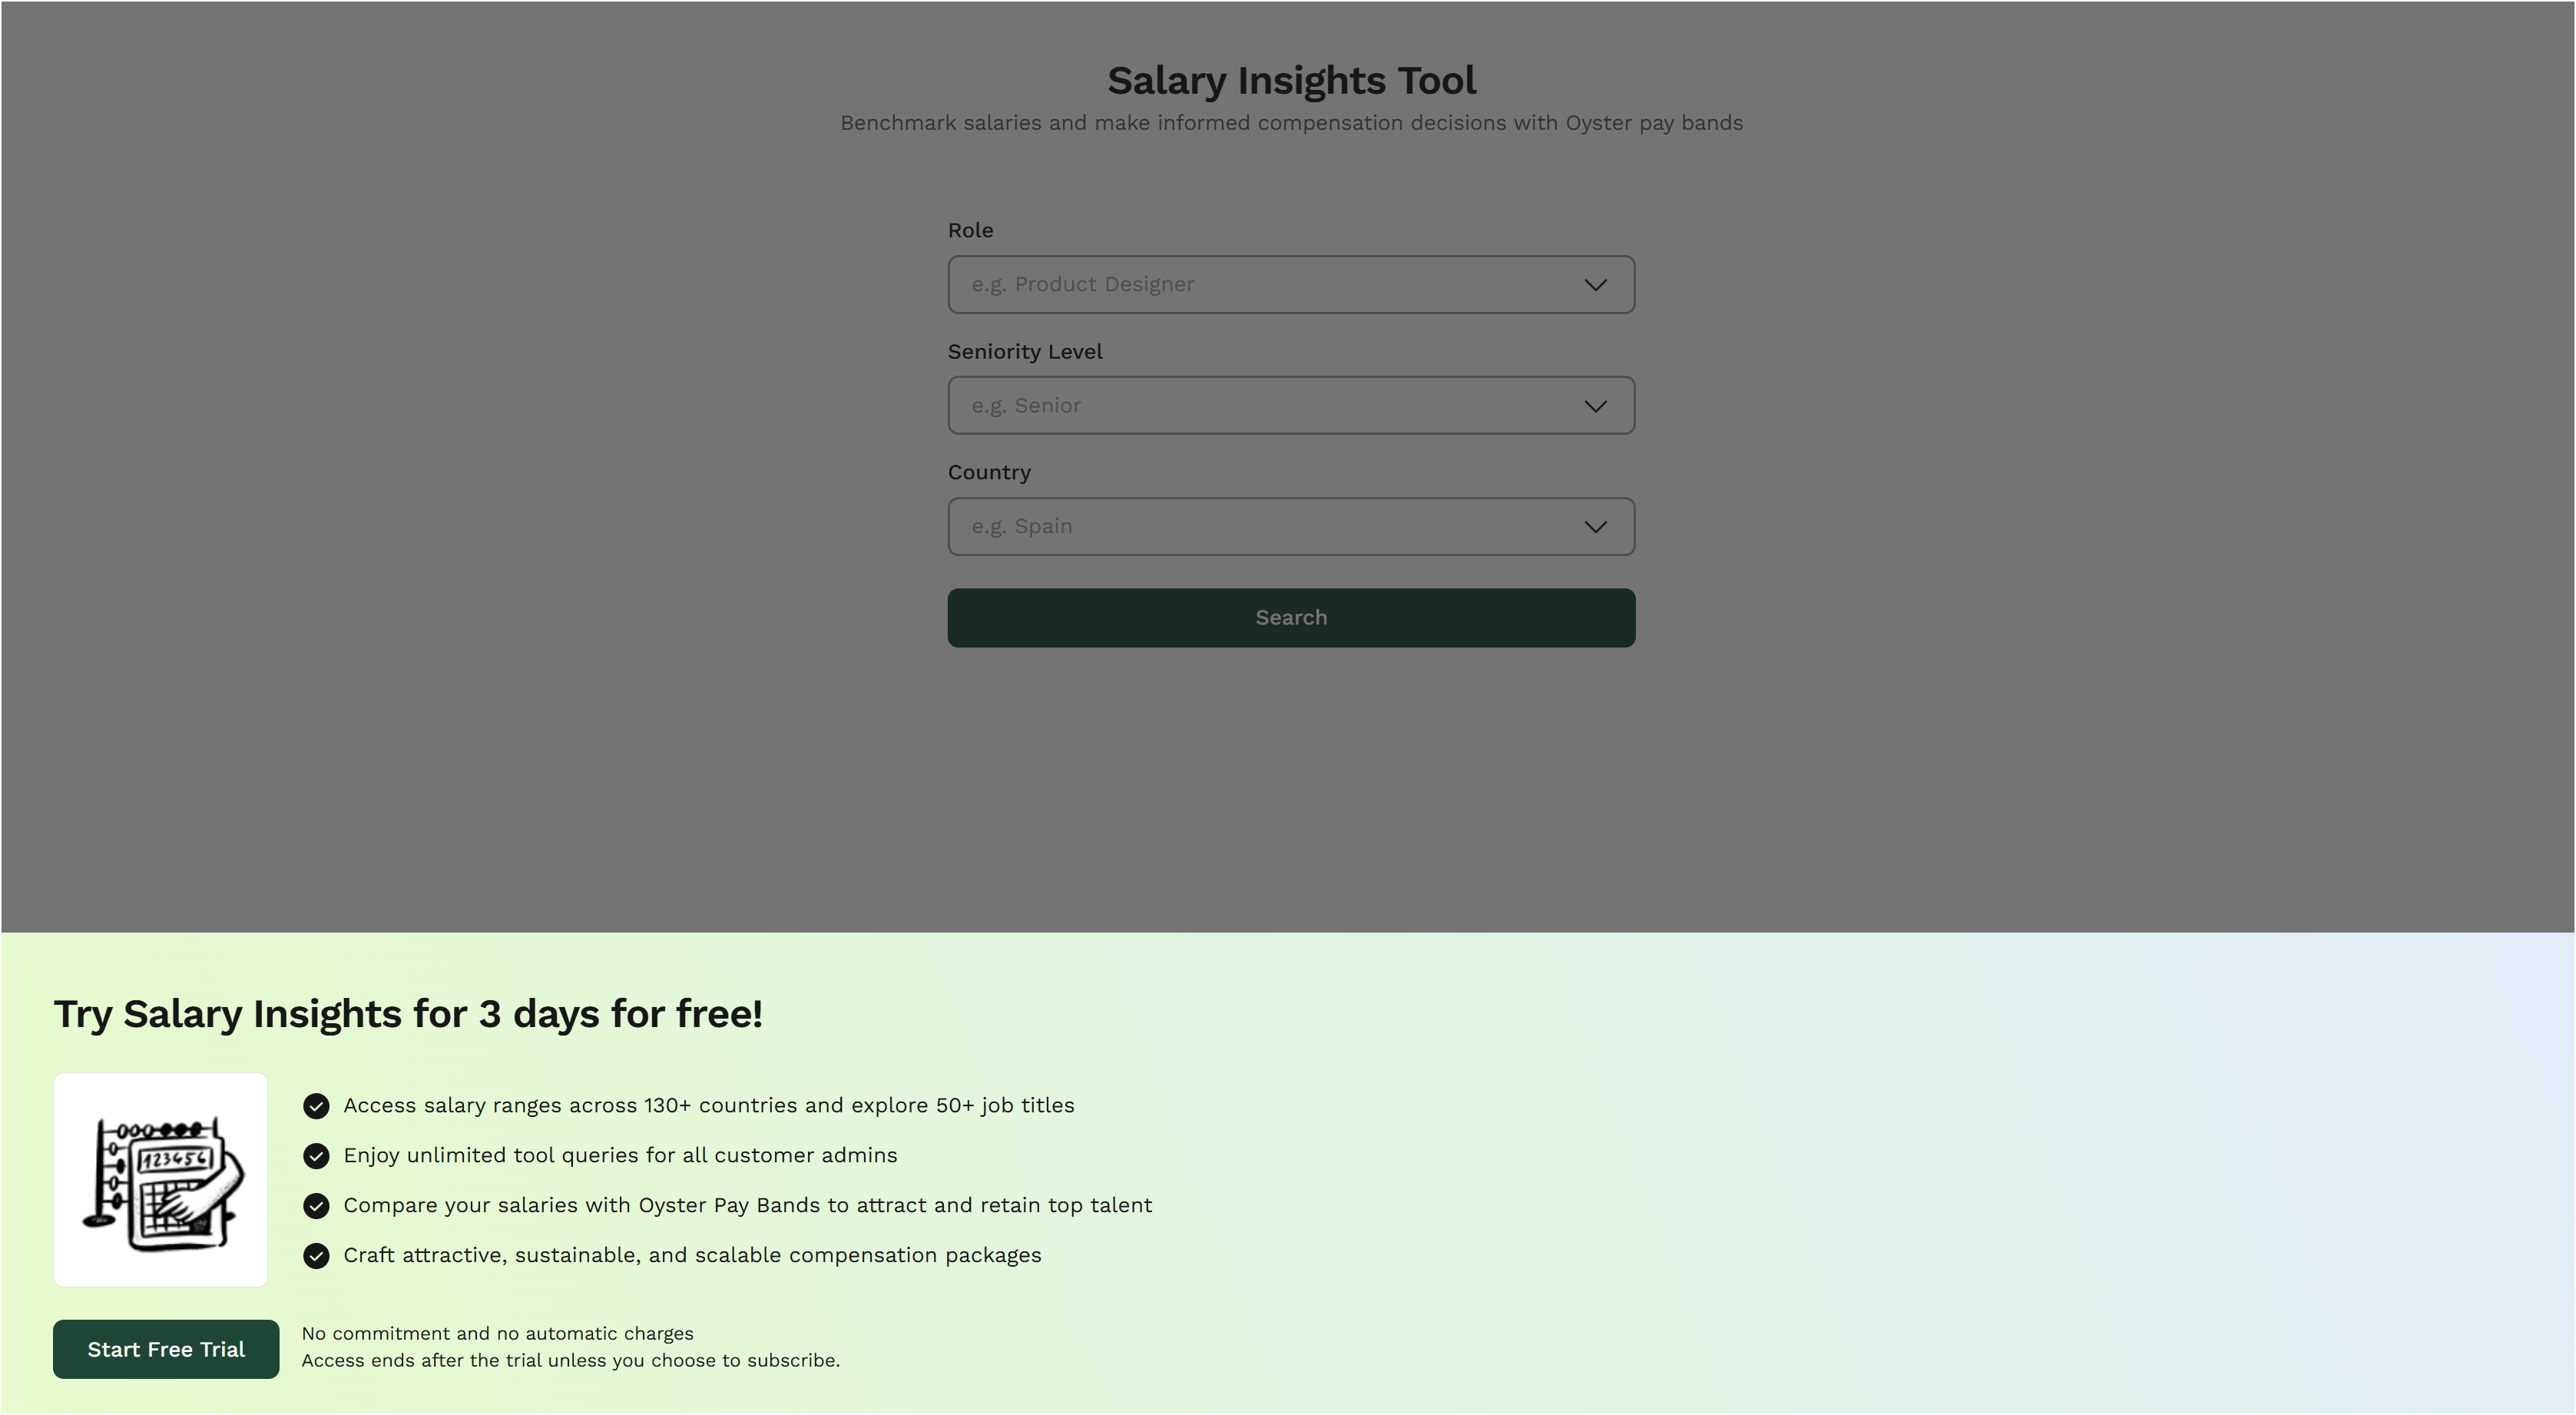This screenshot has width=2576, height=1415.
Task: Click the calculator illustration in the trial banner
Action: tap(160, 1180)
